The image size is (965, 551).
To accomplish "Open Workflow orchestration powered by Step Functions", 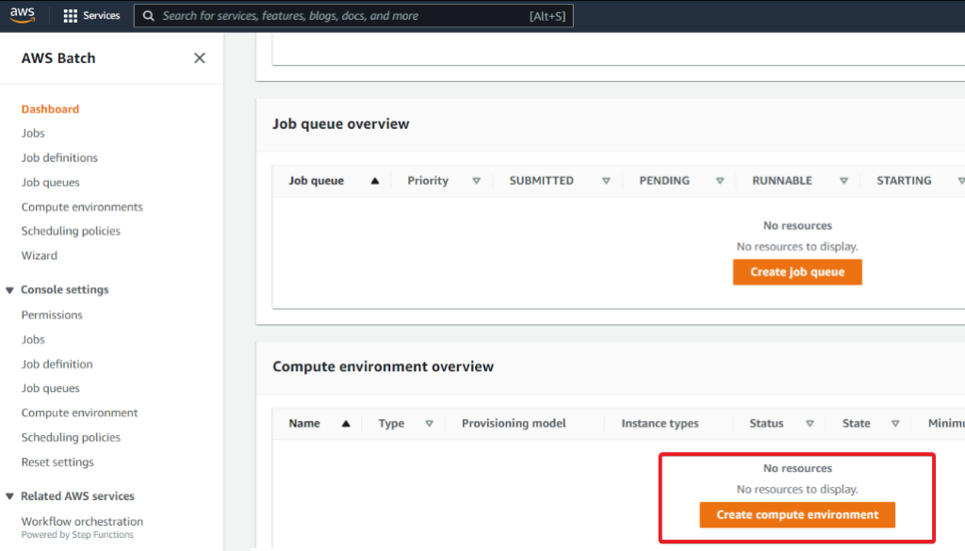I will click(82, 521).
